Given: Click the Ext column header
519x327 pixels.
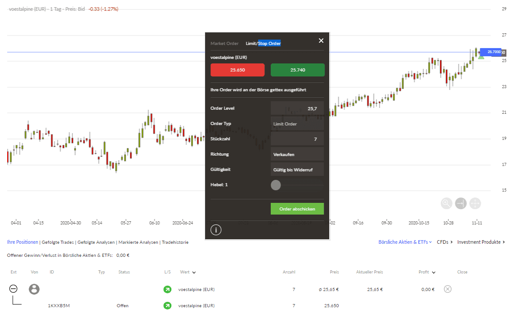Looking at the screenshot, I should click(x=13, y=272).
